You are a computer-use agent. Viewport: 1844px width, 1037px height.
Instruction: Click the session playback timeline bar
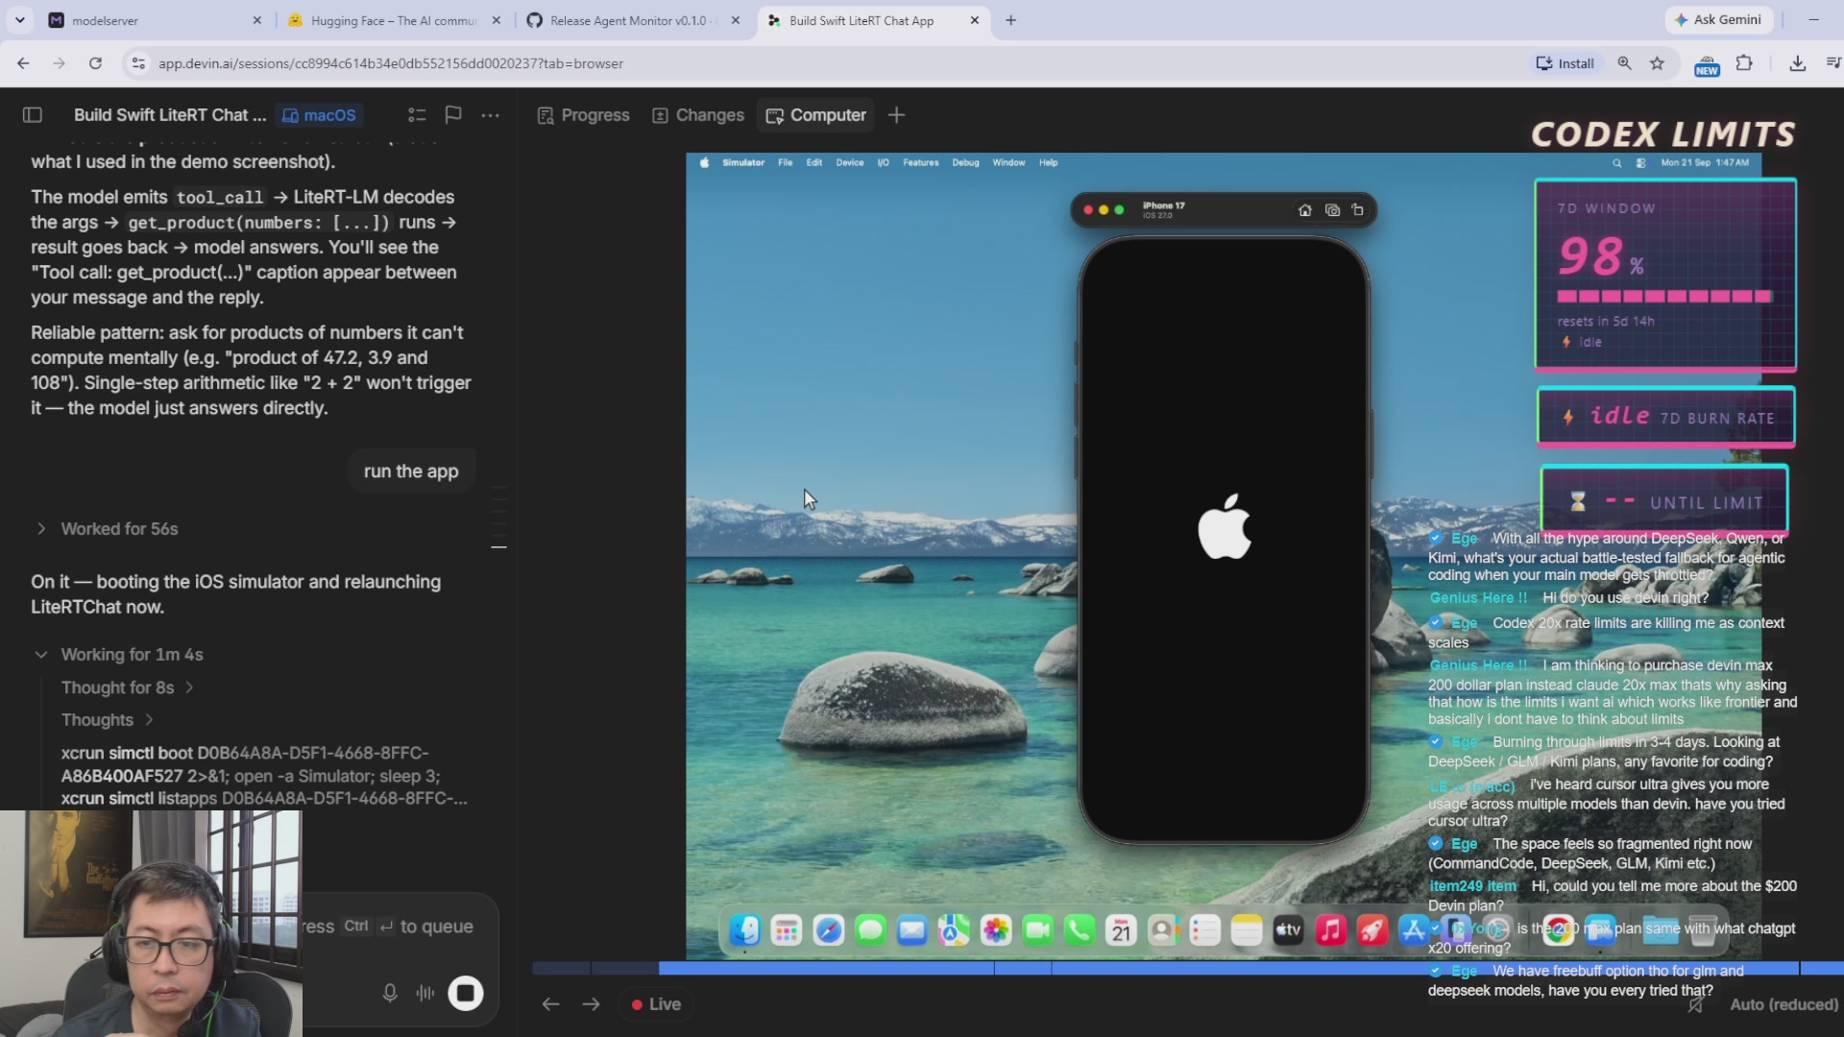pyautogui.click(x=1188, y=969)
